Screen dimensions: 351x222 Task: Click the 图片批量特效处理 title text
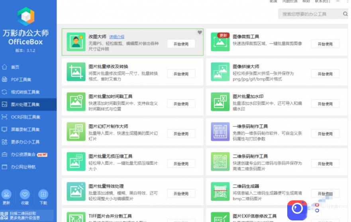(x=106, y=186)
